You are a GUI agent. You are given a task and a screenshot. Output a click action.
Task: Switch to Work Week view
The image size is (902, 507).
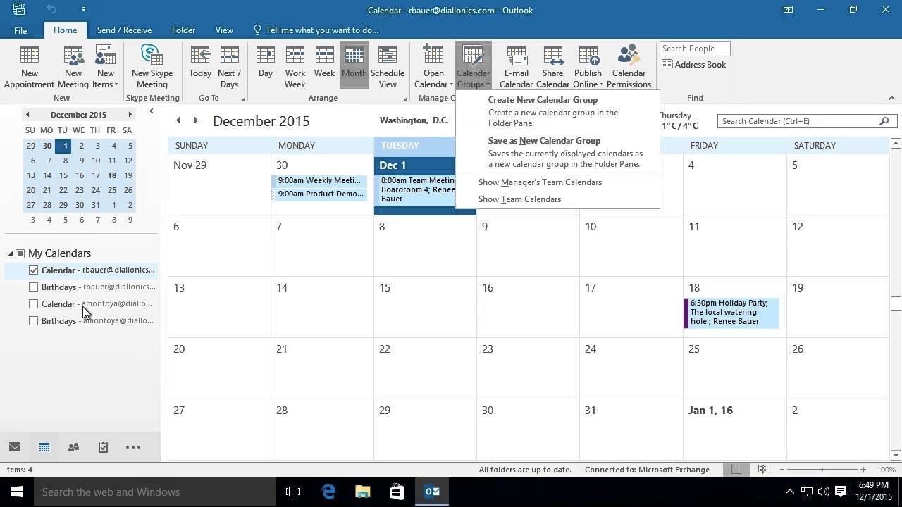295,67
